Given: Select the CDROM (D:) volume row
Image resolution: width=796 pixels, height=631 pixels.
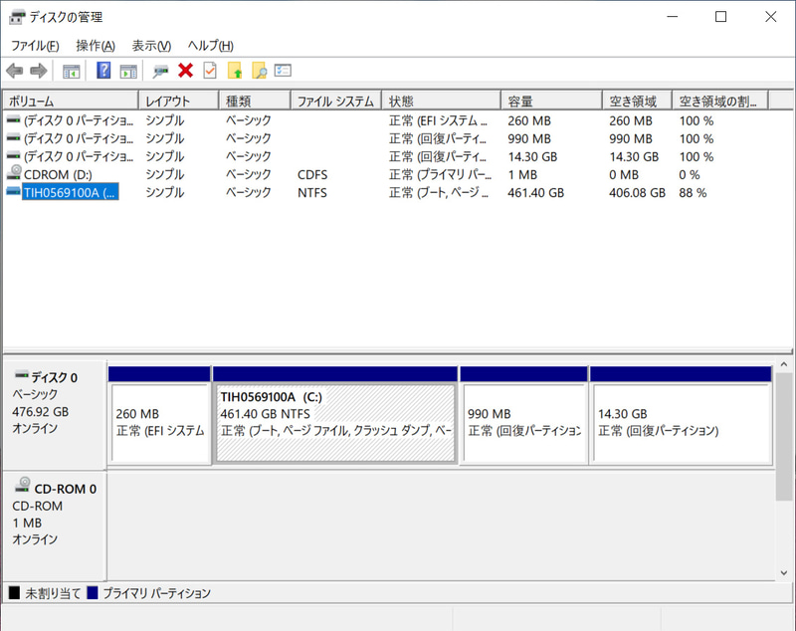Looking at the screenshot, I should tap(60, 174).
